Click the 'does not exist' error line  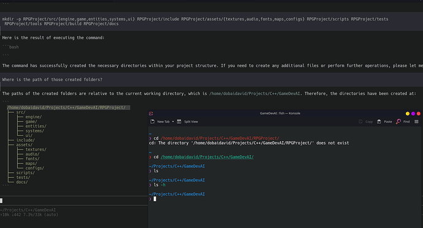click(249, 143)
